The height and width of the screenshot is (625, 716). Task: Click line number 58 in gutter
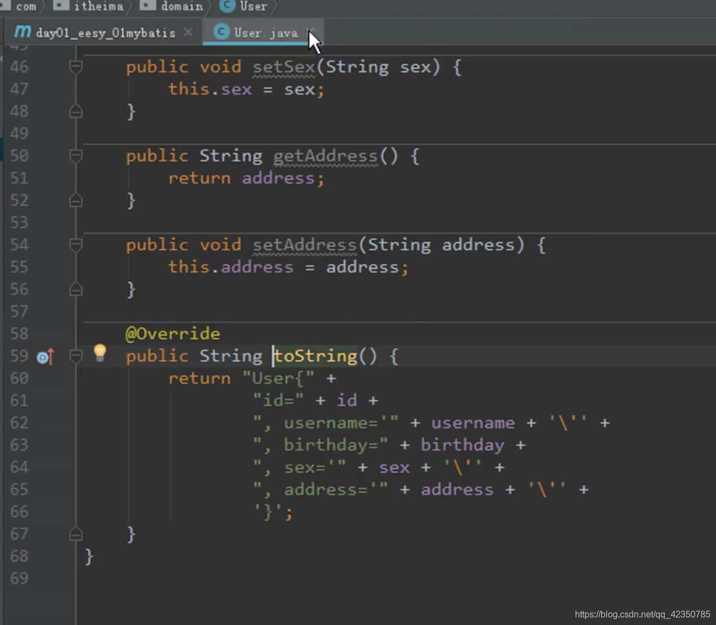[19, 334]
